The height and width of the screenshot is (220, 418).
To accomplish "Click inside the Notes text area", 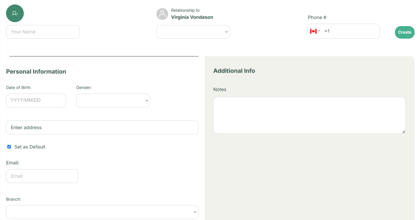I will 309,115.
